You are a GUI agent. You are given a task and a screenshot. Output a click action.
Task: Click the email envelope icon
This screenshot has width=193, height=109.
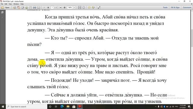39,8
